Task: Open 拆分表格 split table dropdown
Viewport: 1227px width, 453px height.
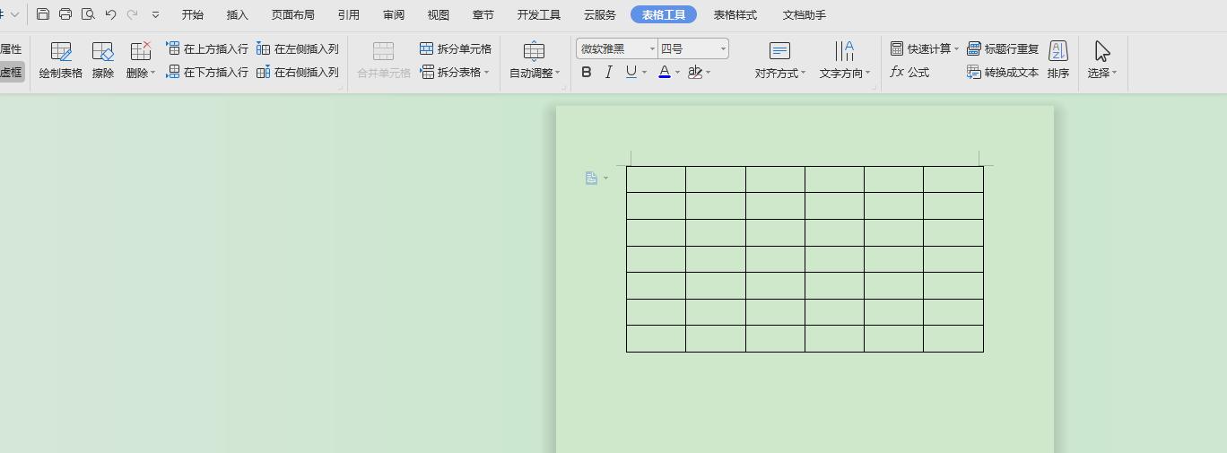Action: [456, 72]
